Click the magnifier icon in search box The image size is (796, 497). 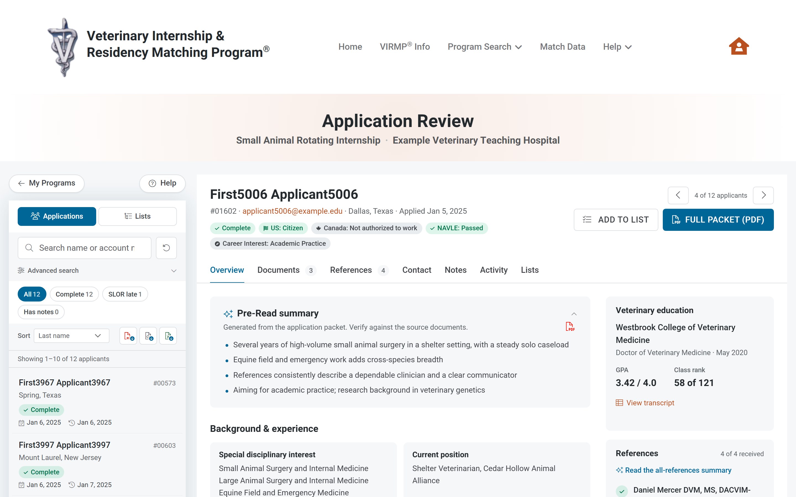click(x=29, y=248)
